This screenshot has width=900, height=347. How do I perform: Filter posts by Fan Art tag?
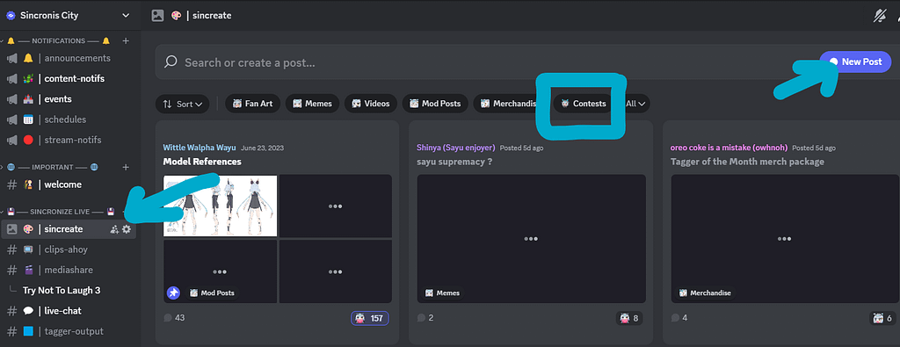coord(252,104)
